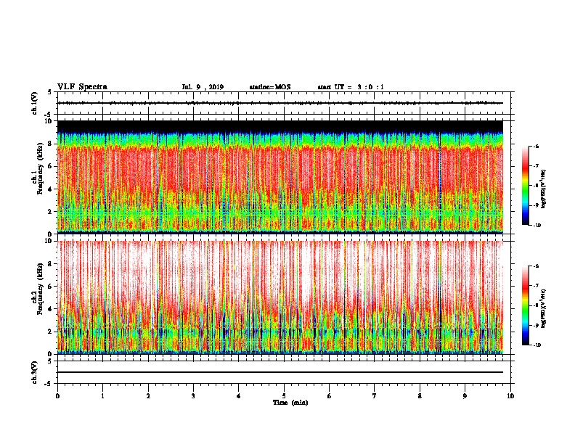Click time axis tick label "2"
The width and height of the screenshot is (575, 444).
(x=148, y=396)
